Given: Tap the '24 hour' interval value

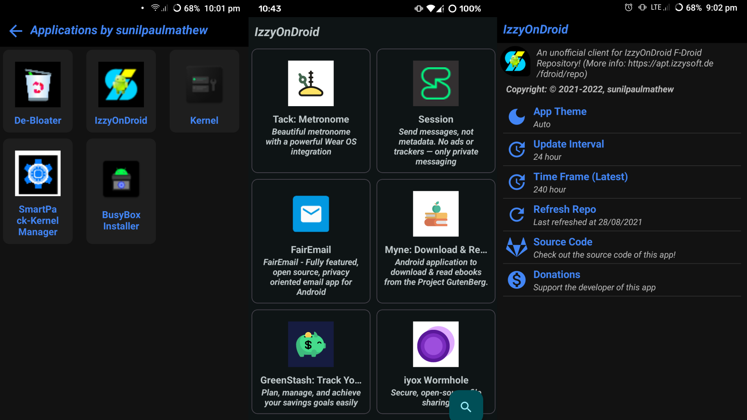Looking at the screenshot, I should click(547, 157).
